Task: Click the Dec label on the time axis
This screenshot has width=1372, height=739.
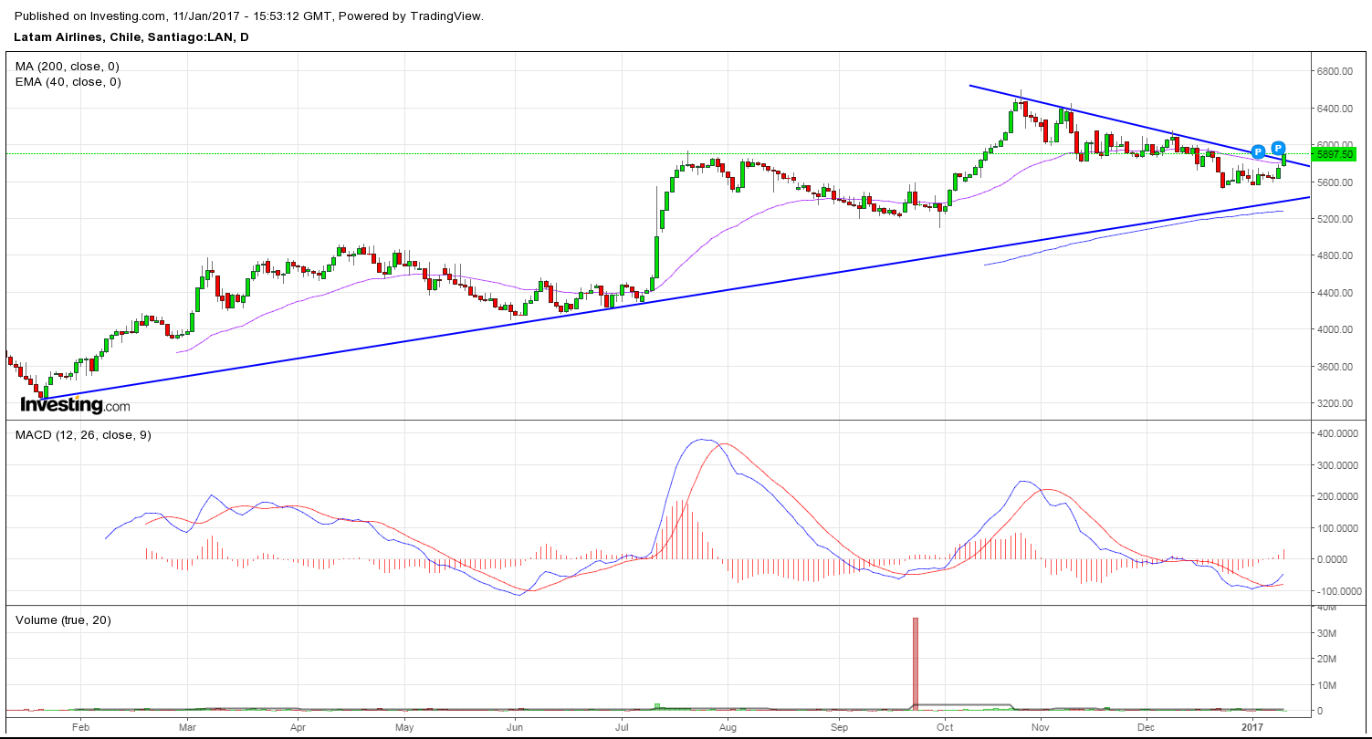Action: tap(1147, 728)
